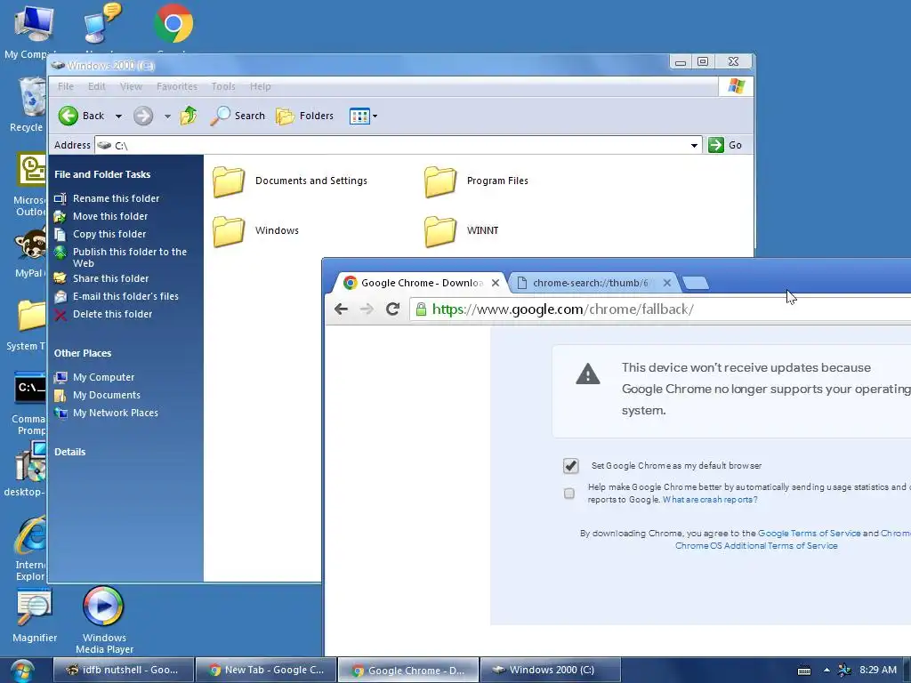Image resolution: width=911 pixels, height=683 pixels.
Task: Check the usage statistics sending checkbox
Action: tap(569, 493)
